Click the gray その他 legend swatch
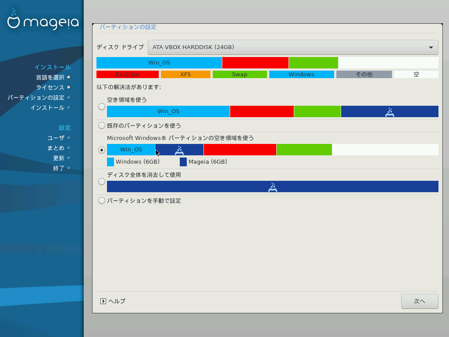Image resolution: width=449 pixels, height=337 pixels. [x=364, y=75]
